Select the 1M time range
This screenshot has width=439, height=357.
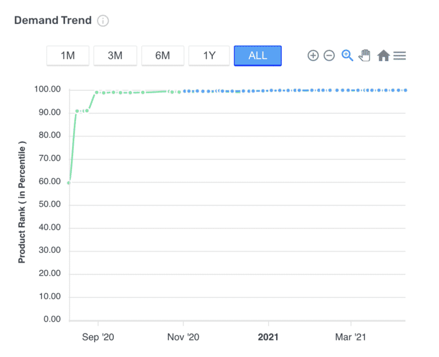[x=67, y=55]
